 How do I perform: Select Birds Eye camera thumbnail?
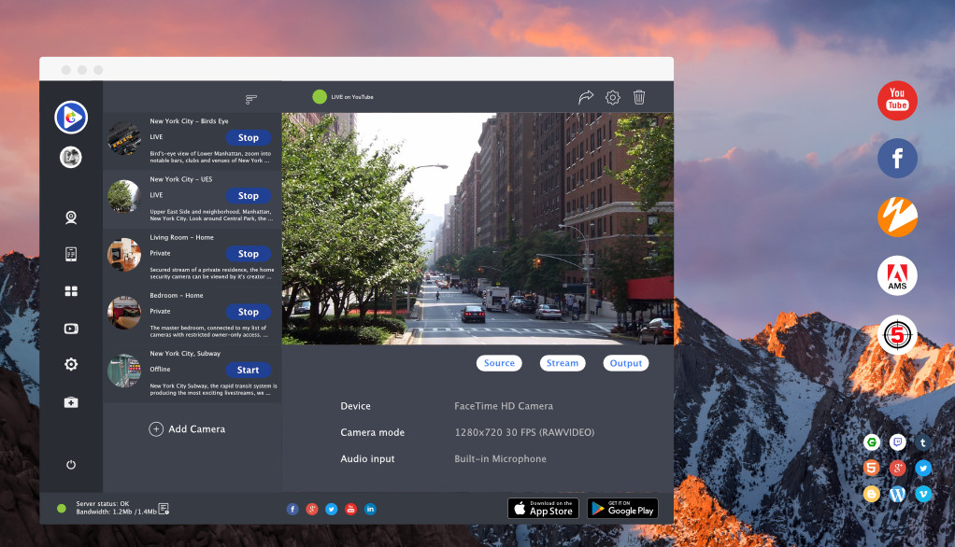[124, 139]
